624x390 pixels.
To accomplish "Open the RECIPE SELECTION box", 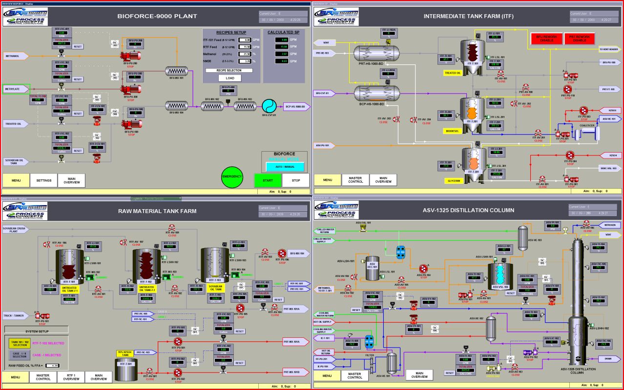I will click(229, 70).
